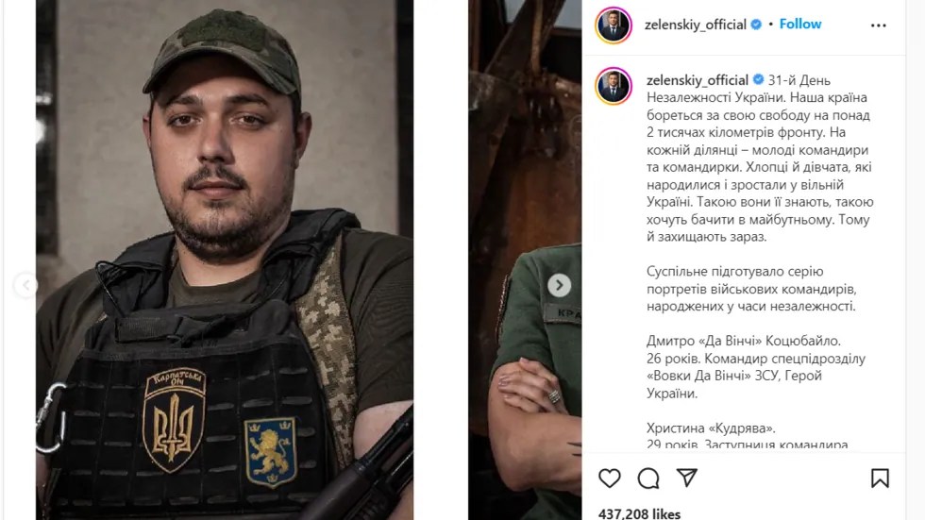Save post with bookmark icon

880,478
